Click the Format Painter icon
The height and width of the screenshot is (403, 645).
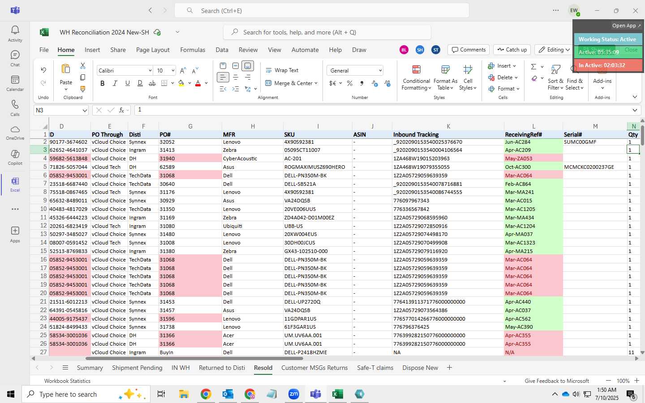pos(83,89)
